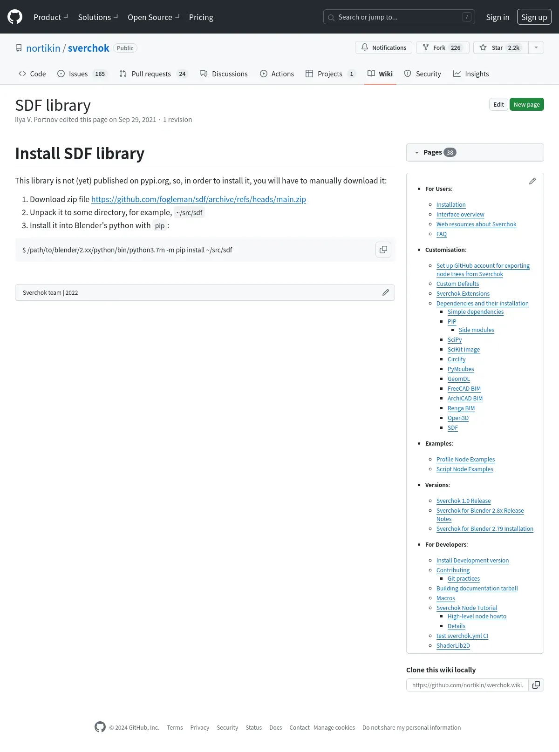Open the PyMcubes page link

coord(461,369)
